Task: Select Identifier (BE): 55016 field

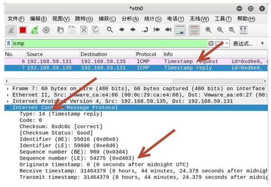Action: [69, 139]
